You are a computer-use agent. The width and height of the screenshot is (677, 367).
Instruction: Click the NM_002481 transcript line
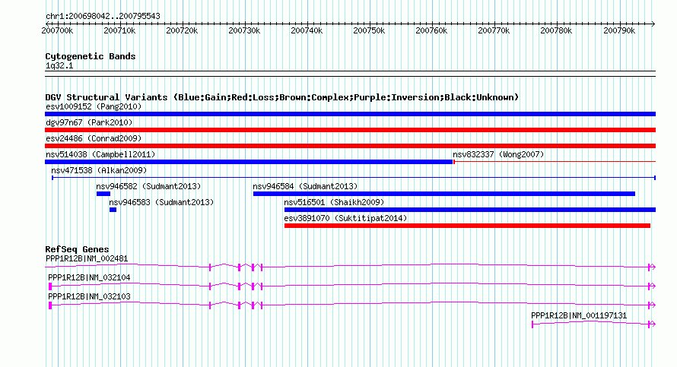[x=350, y=267]
